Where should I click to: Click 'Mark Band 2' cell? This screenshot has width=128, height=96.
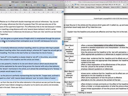(71, 75)
